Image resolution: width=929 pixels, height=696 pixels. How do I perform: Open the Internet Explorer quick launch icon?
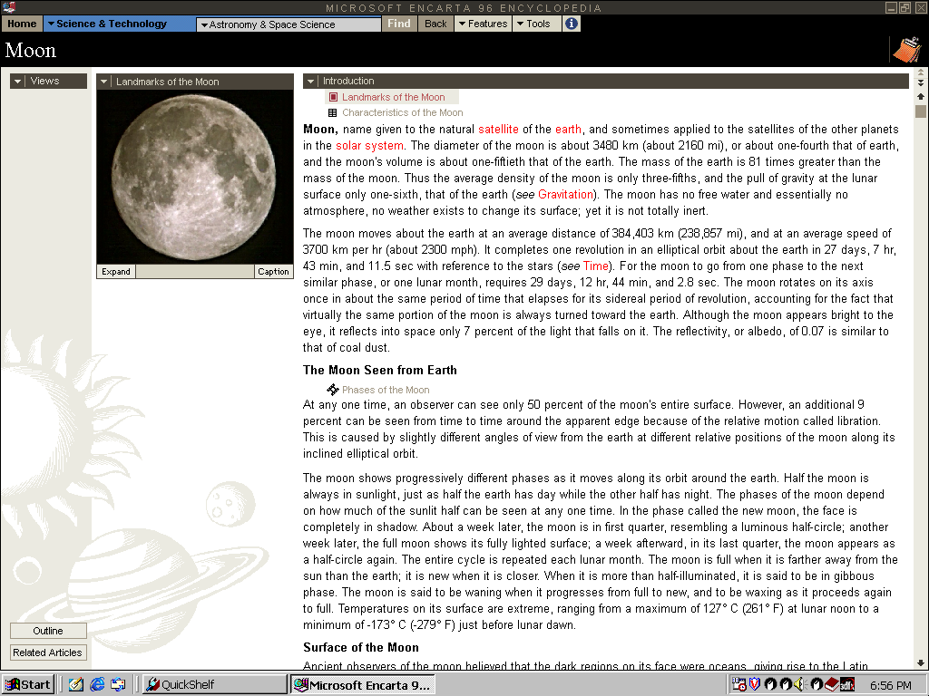pos(97,685)
